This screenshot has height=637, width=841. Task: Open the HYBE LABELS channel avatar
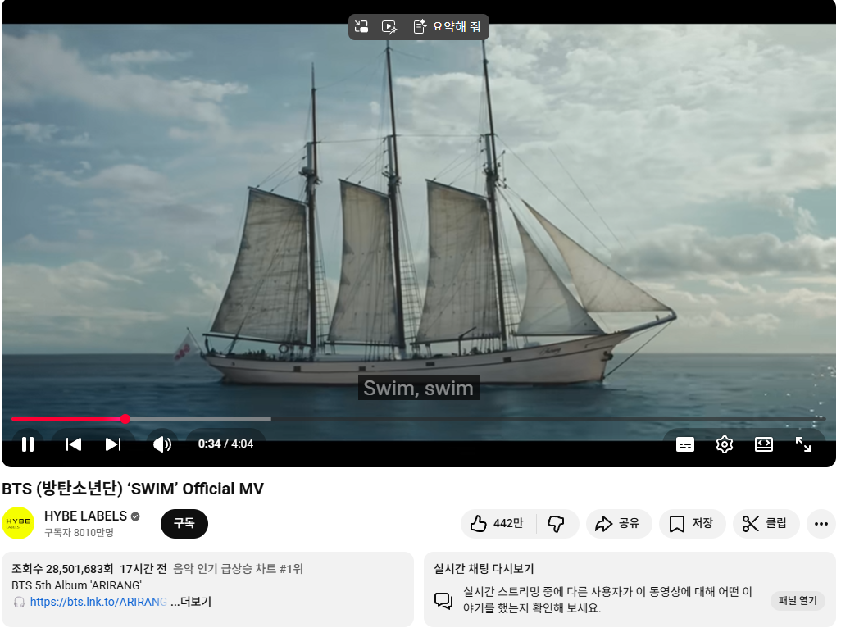point(18,523)
